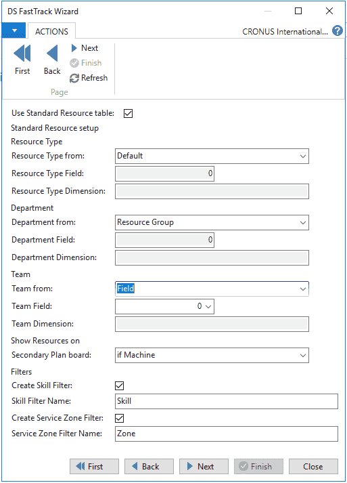Click the Resource Type Field input
Viewport: 347px width, 483px height.
(x=164, y=173)
